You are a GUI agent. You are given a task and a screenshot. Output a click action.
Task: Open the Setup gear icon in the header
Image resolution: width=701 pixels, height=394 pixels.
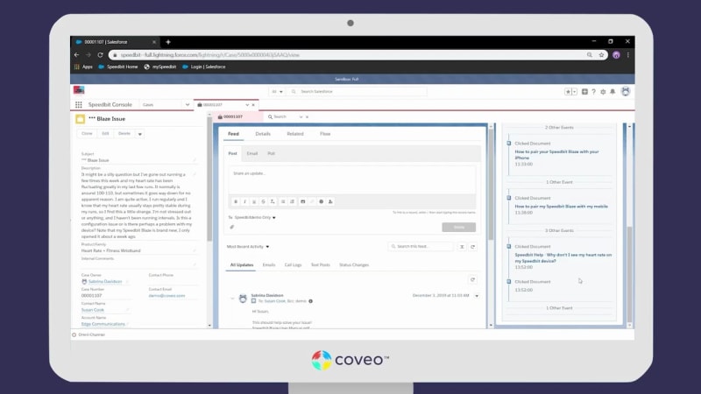click(603, 91)
